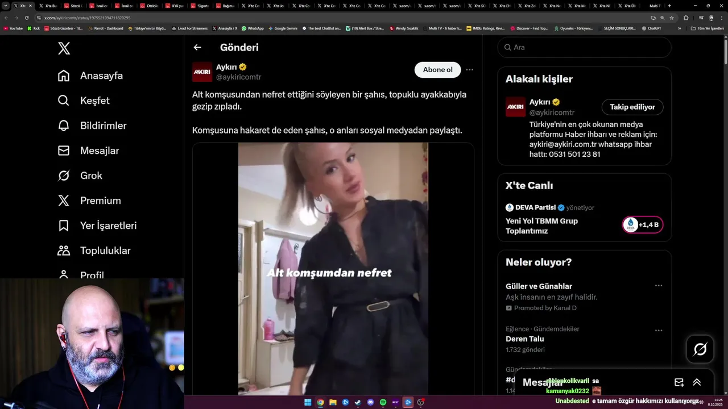Open File Explorer from the taskbar
Viewport: 728px width, 409px height.
click(333, 402)
